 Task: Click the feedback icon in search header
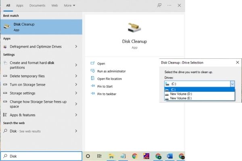[159, 5]
